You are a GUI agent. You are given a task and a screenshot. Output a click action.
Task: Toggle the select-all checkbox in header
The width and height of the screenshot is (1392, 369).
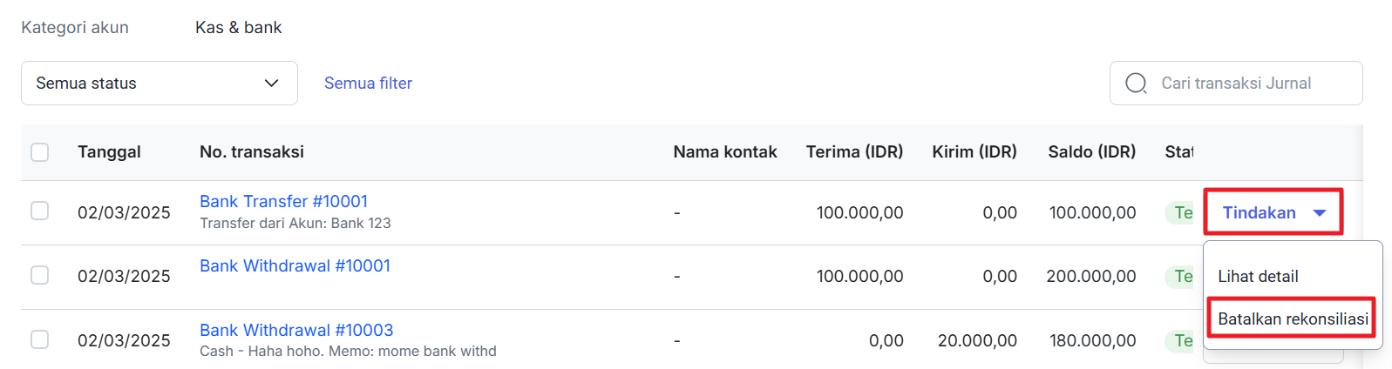[40, 152]
